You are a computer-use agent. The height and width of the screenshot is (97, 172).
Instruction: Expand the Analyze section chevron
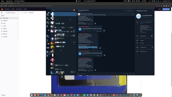tap(17, 37)
